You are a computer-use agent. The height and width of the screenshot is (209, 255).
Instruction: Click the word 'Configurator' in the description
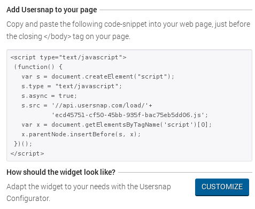[x=28, y=198]
